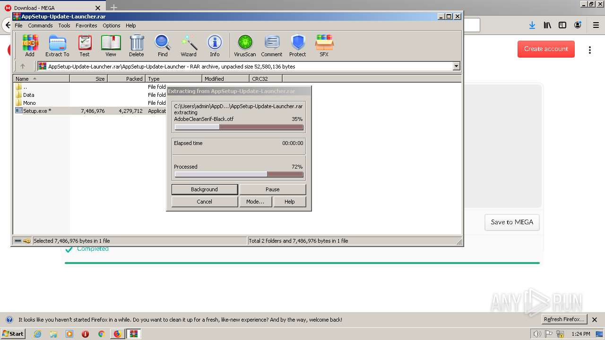
Task: Open Firefox library icon
Action: (x=547, y=25)
